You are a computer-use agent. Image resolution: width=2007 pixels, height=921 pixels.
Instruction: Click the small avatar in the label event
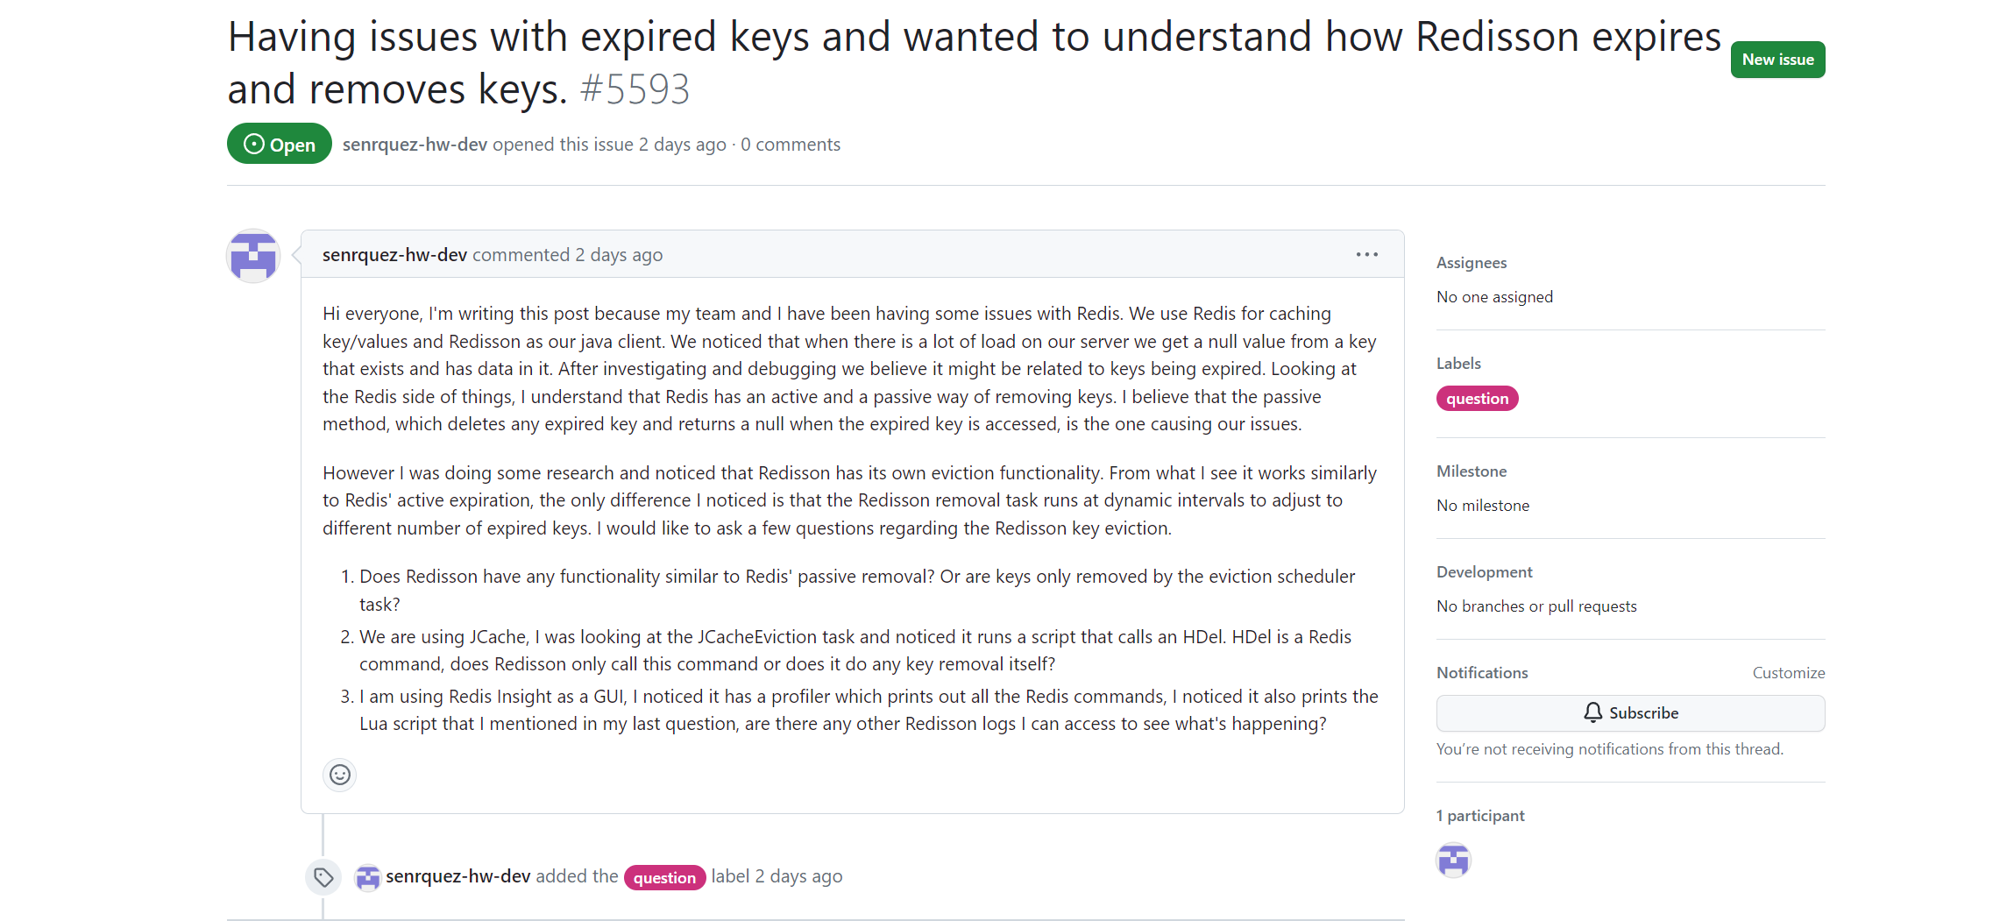coord(368,877)
